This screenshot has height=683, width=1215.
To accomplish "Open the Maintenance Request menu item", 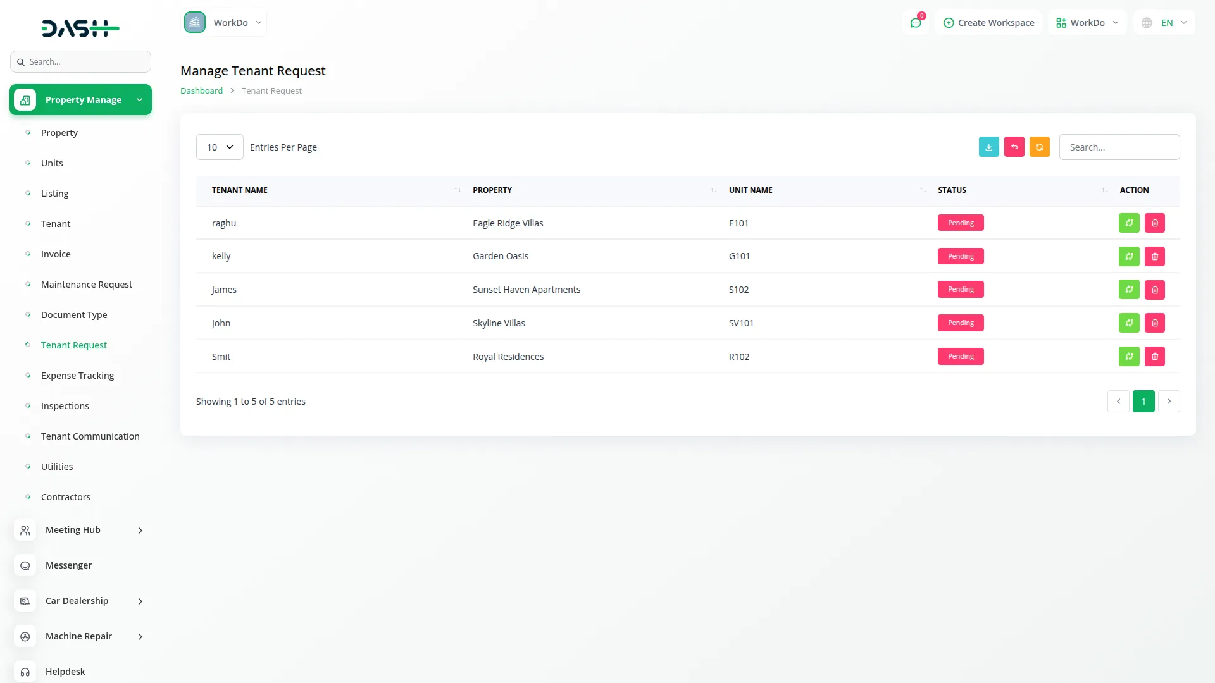I will tap(87, 285).
